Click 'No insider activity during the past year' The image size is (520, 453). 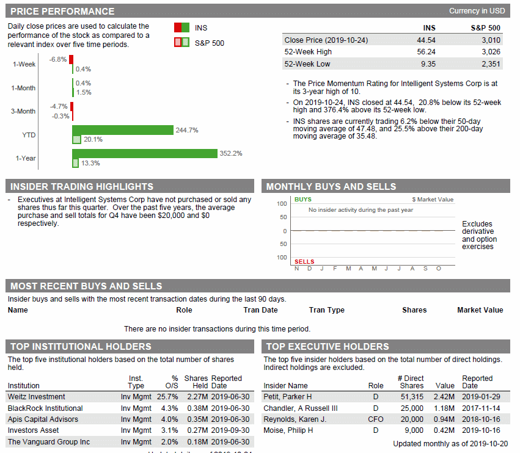361,210
